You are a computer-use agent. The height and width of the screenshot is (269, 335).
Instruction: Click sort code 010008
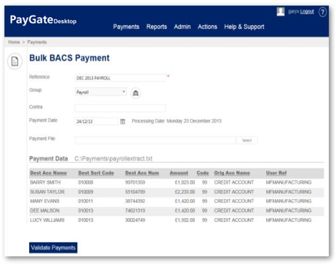[x=86, y=182]
